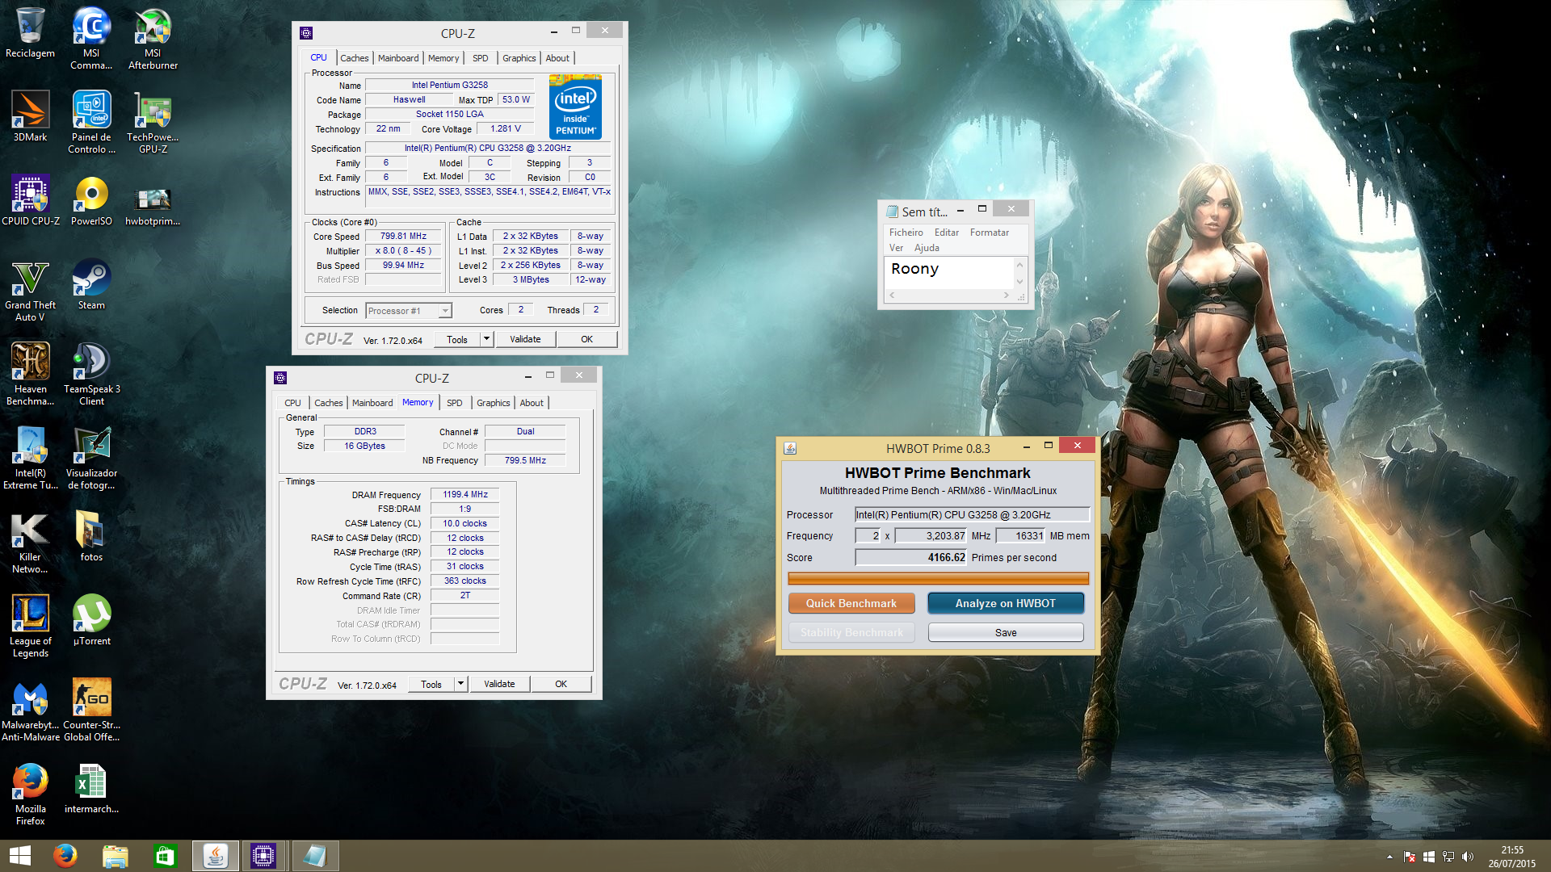Start Quick Benchmark in HWBOT Prime

point(851,603)
